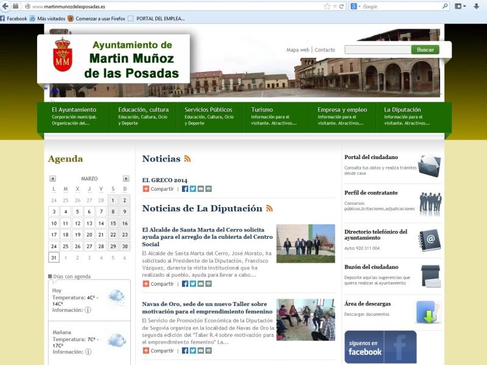The image size is (487, 365).
Task: Share El Greco 2014 on Twitter
Action: pyautogui.click(x=193, y=189)
